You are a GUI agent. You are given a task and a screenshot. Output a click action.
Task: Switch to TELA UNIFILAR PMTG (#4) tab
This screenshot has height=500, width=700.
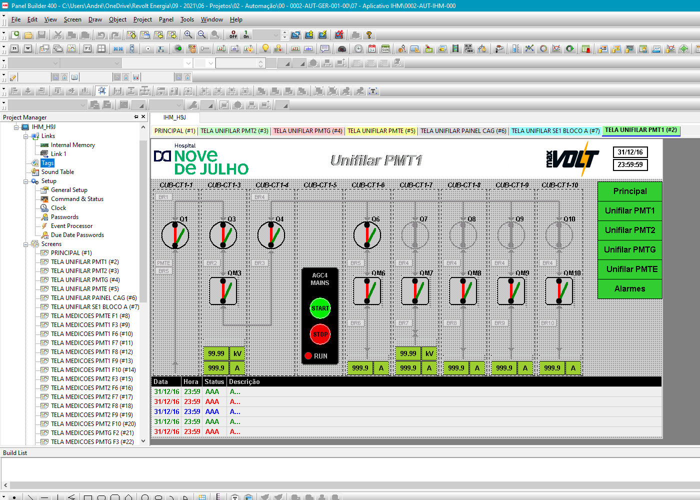coord(307,131)
